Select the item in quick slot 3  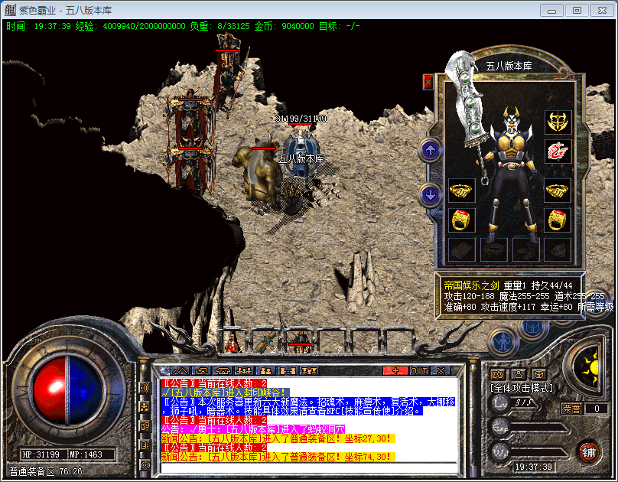coord(300,342)
